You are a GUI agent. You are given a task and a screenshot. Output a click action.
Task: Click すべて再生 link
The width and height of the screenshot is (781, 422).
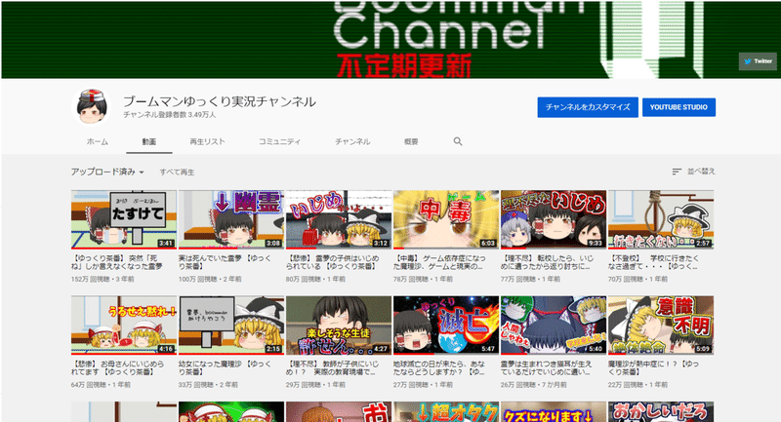(177, 172)
